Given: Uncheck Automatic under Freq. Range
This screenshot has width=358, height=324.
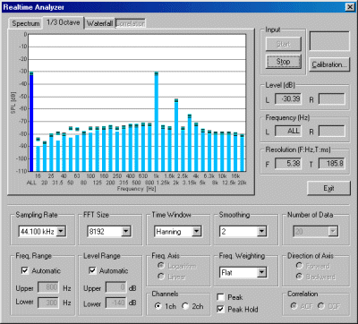Looking at the screenshot, I should coord(25,270).
